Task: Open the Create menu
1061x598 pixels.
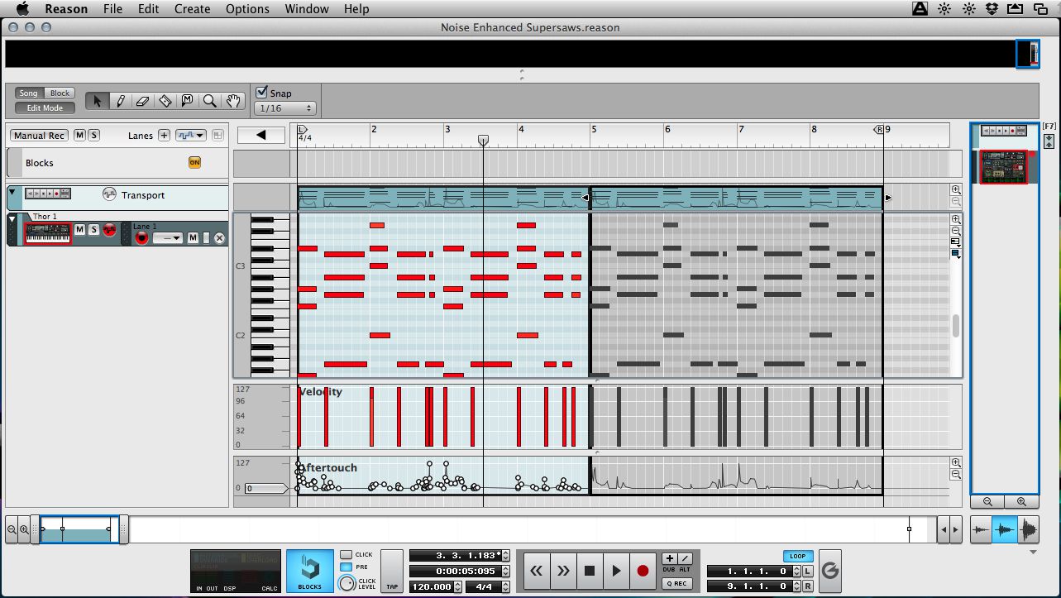Action: [192, 9]
